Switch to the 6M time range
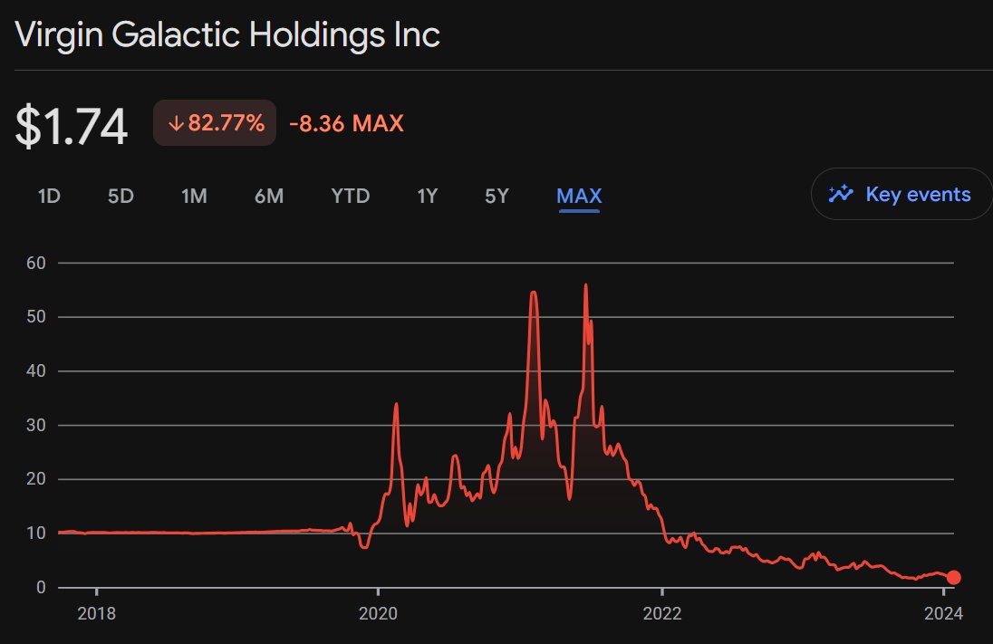Image resolution: width=993 pixels, height=644 pixels. (268, 195)
